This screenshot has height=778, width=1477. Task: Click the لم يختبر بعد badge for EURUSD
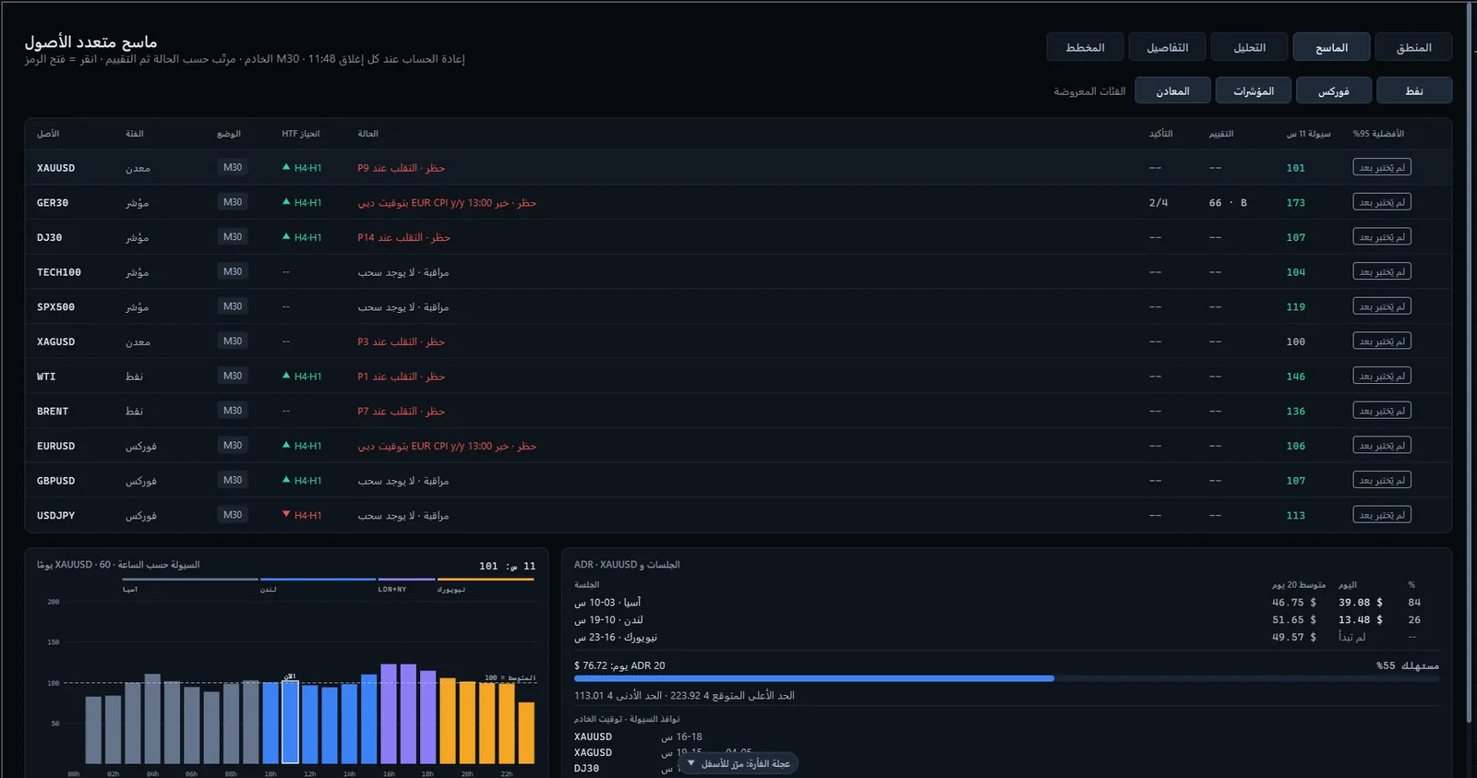coord(1382,446)
